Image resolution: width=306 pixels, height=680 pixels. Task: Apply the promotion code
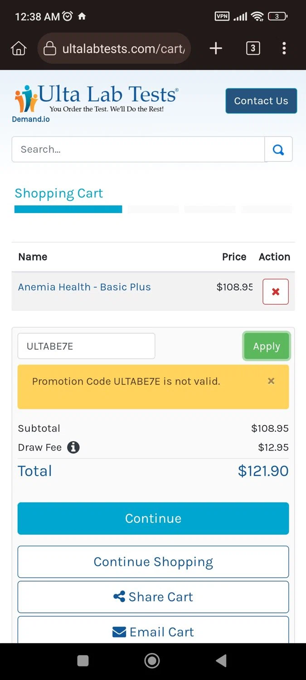(x=267, y=346)
